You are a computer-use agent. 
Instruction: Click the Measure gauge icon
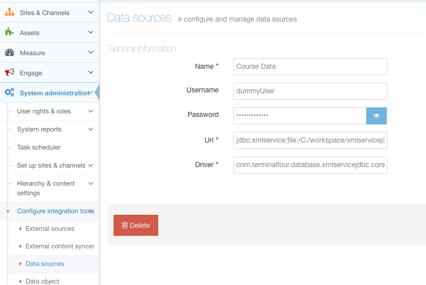click(10, 53)
